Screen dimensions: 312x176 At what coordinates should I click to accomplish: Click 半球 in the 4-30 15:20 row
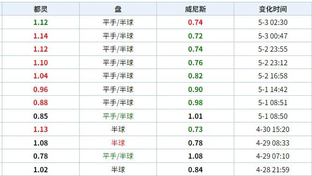click(x=118, y=129)
